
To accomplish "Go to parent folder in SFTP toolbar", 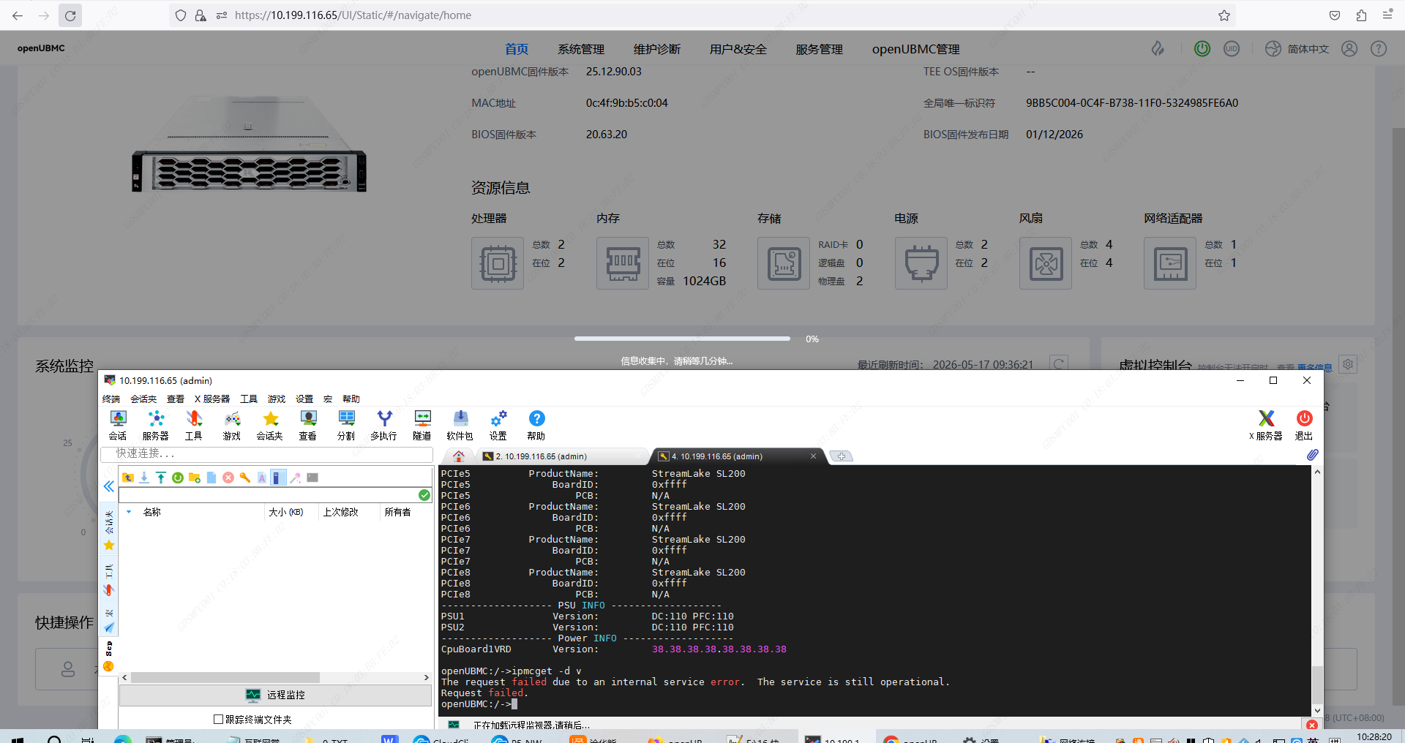I will tap(128, 478).
